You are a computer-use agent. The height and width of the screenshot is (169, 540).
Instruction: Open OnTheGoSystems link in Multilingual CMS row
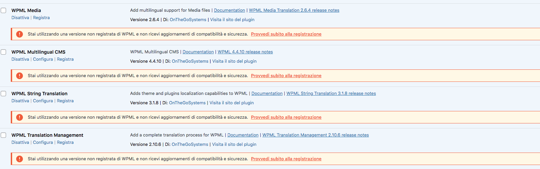[x=190, y=61]
